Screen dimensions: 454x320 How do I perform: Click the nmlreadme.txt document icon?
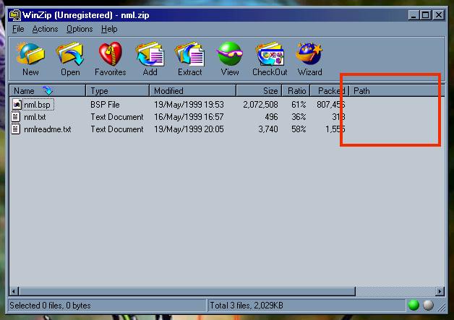pos(16,129)
